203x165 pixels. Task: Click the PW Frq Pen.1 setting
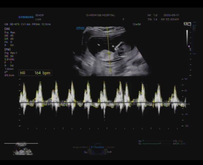(x=11, y=53)
